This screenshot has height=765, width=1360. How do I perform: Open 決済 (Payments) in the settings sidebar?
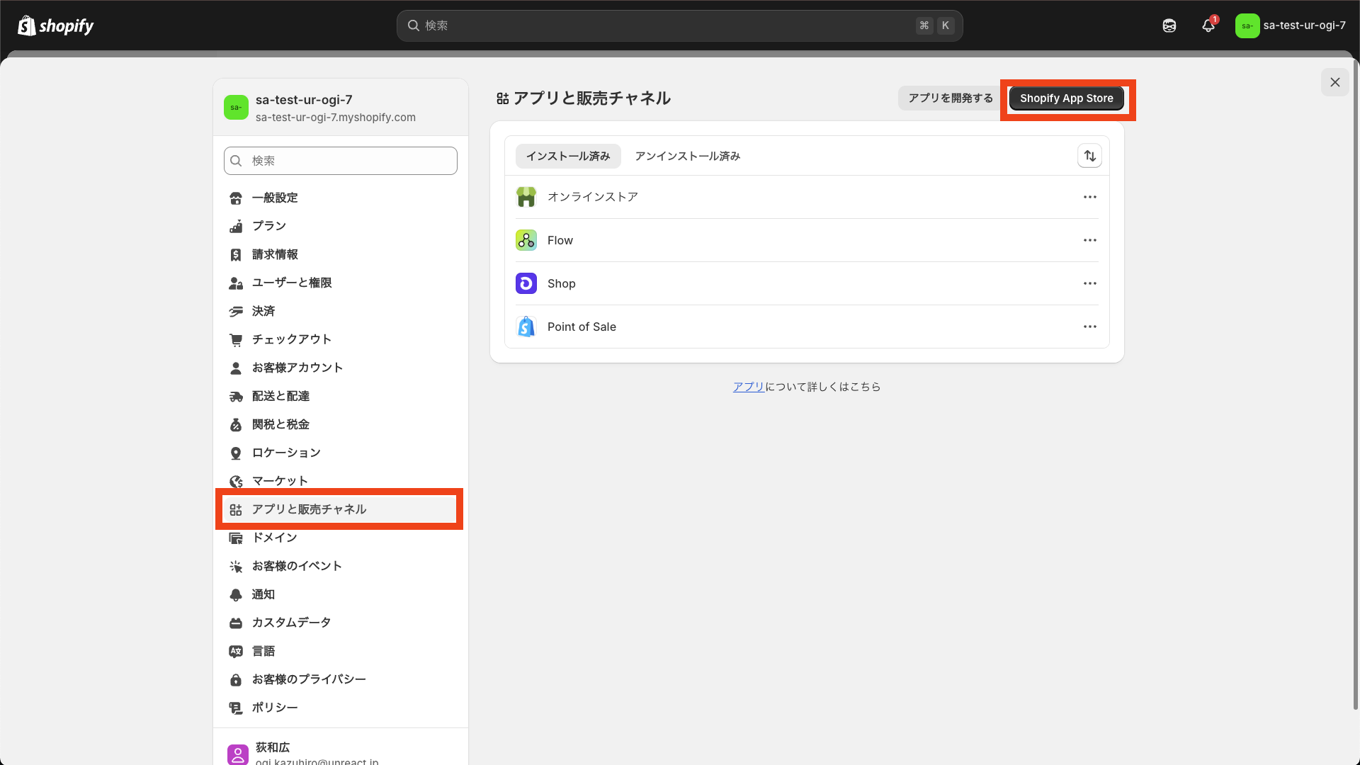263,311
